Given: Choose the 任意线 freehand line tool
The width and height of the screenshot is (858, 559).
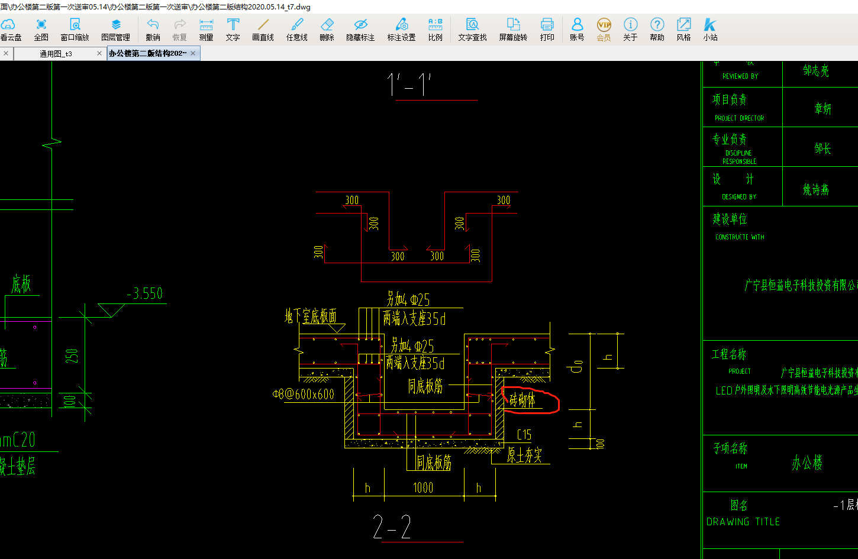Looking at the screenshot, I should [x=297, y=30].
